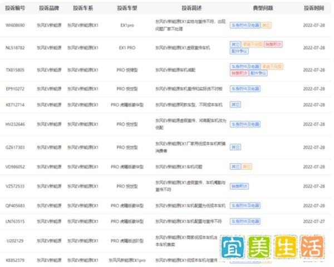Click 销售欺诈 tag in TX815805 row
Image resolution: width=334 pixels, height=267 pixels.
click(x=239, y=73)
